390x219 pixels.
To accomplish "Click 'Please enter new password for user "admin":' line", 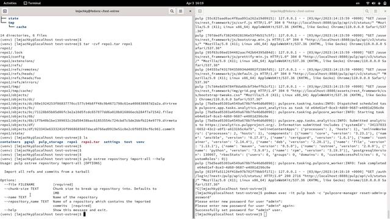I will [239, 201].
